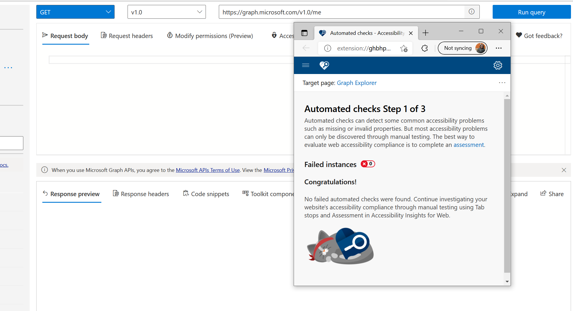Click the popup scrollbar down arrow
The image size is (573, 311).
[x=507, y=282]
